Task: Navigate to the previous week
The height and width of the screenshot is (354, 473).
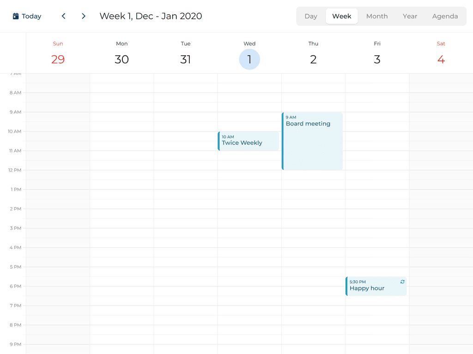Action: tap(63, 16)
